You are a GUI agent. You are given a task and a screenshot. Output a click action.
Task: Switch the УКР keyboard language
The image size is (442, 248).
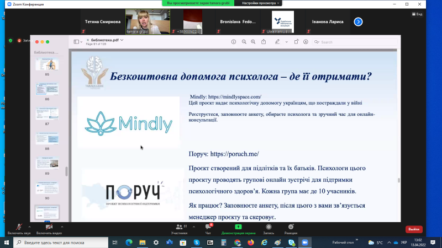pyautogui.click(x=404, y=242)
